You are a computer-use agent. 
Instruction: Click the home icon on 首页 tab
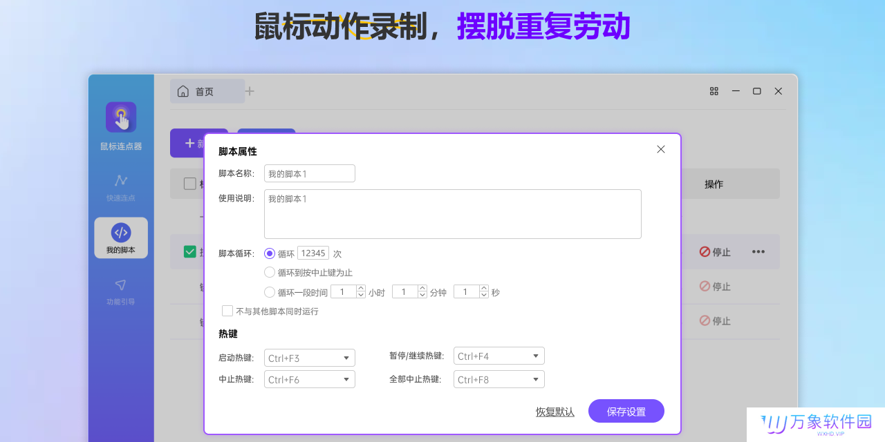[183, 91]
